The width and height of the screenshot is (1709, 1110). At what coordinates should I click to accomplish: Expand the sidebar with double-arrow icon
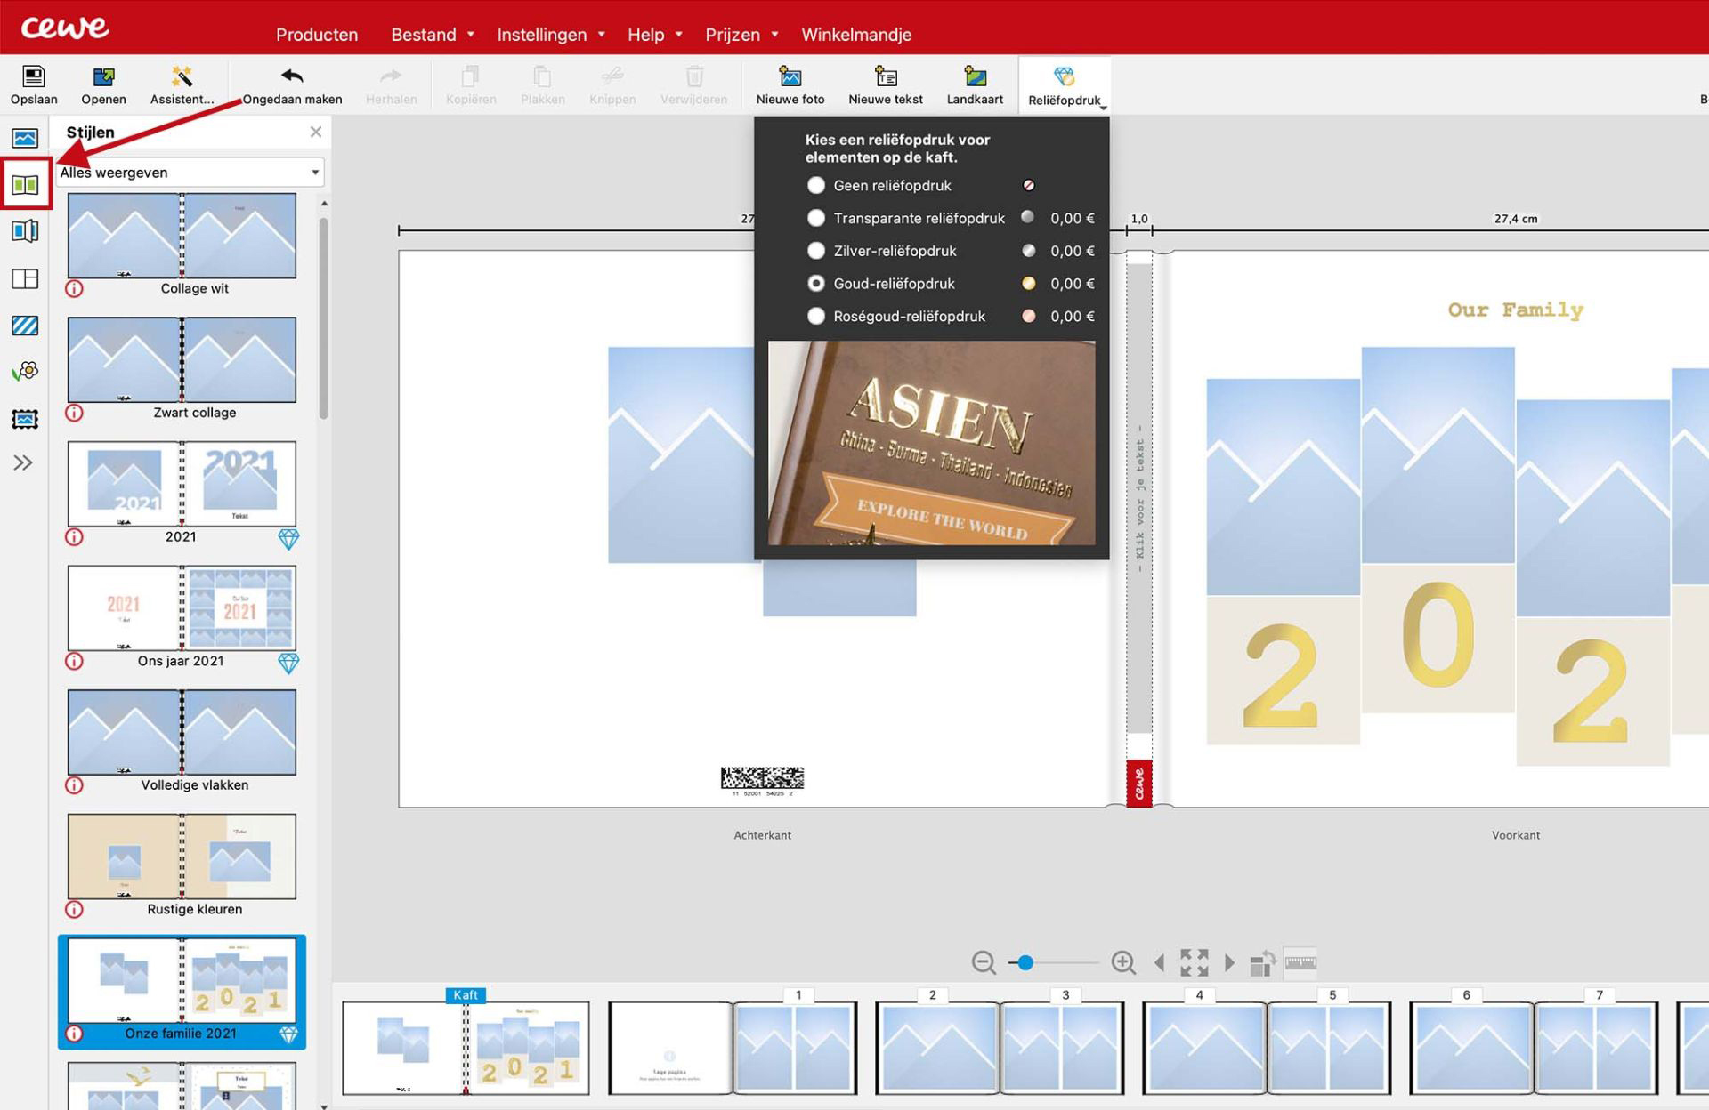[x=23, y=462]
